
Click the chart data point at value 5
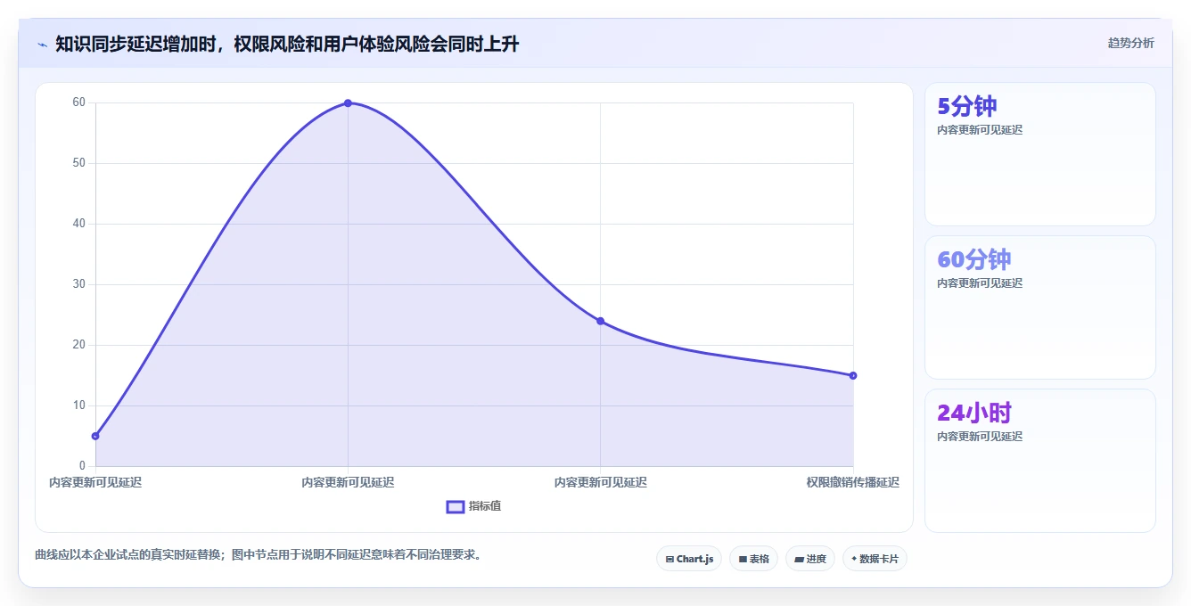coord(95,436)
